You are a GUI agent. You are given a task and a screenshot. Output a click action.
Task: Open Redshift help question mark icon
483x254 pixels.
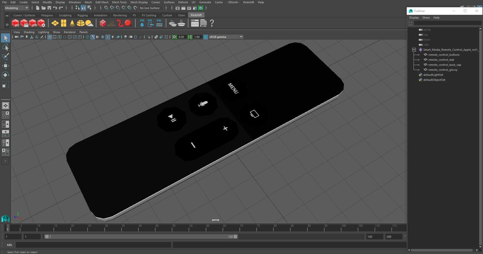click(212, 23)
